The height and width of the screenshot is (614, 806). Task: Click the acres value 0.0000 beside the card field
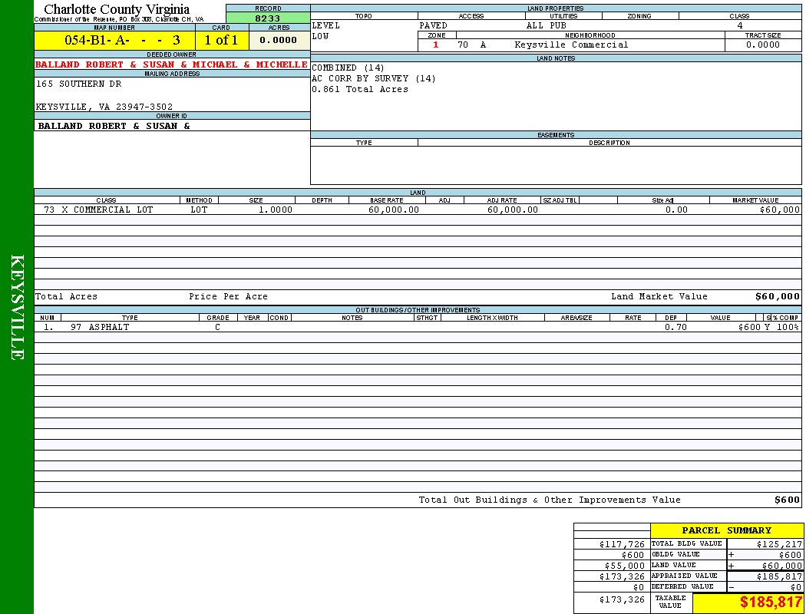(279, 40)
